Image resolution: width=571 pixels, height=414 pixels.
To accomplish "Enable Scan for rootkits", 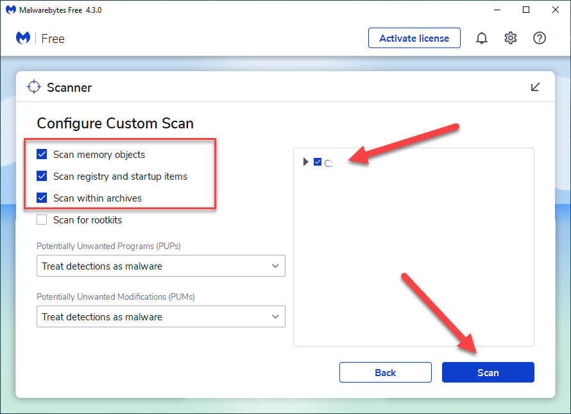I will tap(42, 220).
